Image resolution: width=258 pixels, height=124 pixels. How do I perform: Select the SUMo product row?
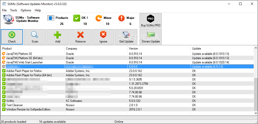127,101
